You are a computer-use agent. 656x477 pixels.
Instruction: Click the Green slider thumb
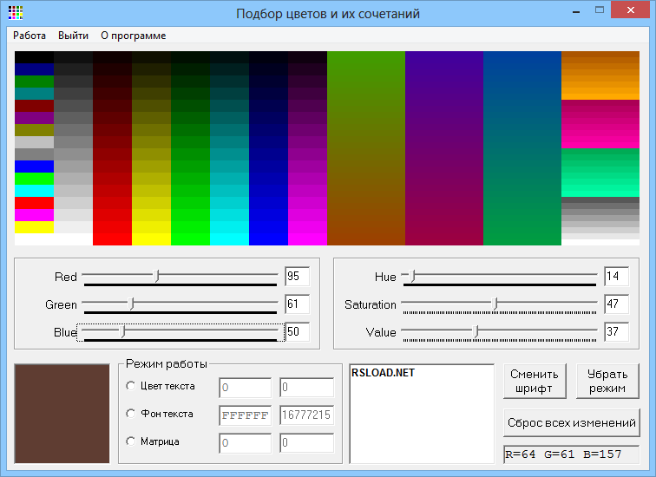pos(131,304)
